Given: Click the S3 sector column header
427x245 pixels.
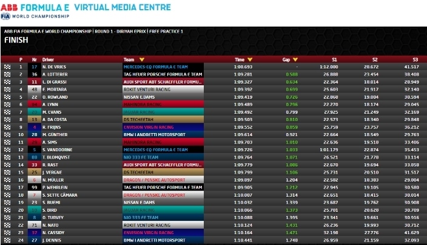Looking at the screenshot, I should (x=415, y=60).
